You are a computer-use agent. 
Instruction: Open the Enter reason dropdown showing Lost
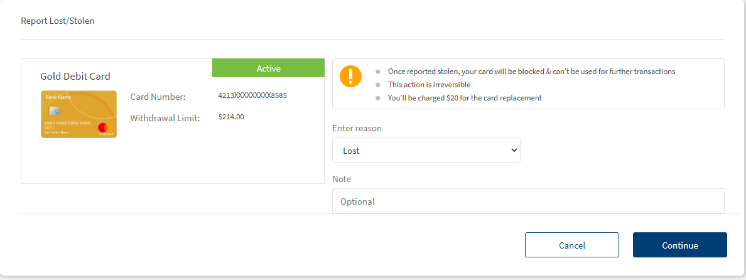(x=426, y=151)
